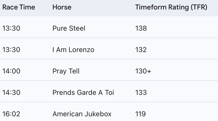
Task: Select the 133 rating value
Action: pos(141,93)
